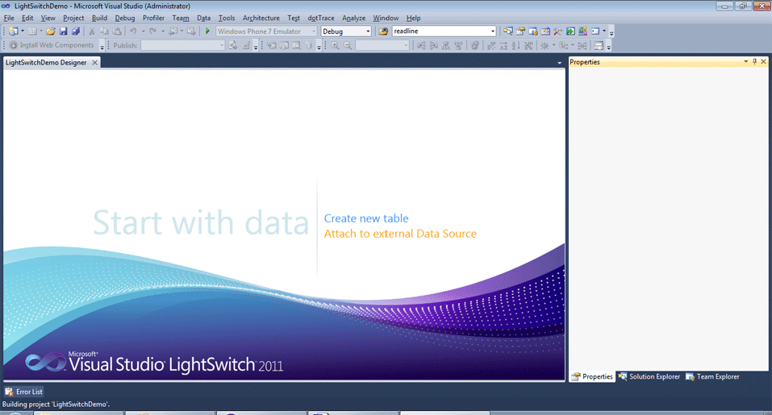The height and width of the screenshot is (415, 772).
Task: Save the current file with floppy icon
Action: (x=63, y=31)
